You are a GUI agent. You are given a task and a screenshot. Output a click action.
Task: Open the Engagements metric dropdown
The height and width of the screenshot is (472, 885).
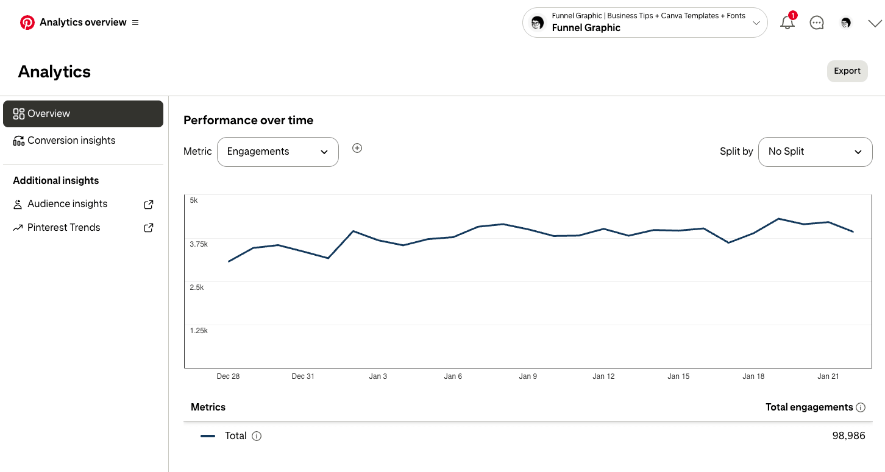tap(277, 152)
